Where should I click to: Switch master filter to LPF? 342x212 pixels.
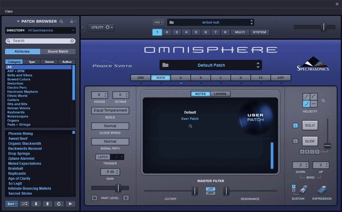(210, 189)
